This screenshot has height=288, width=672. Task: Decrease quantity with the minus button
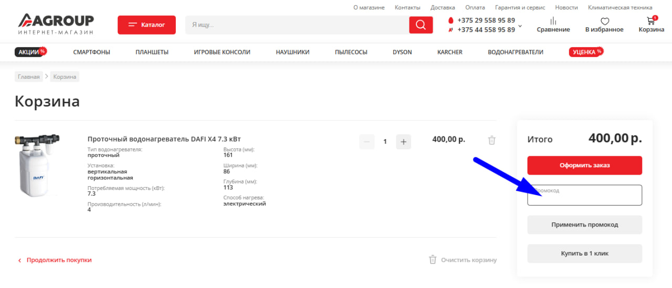(367, 142)
